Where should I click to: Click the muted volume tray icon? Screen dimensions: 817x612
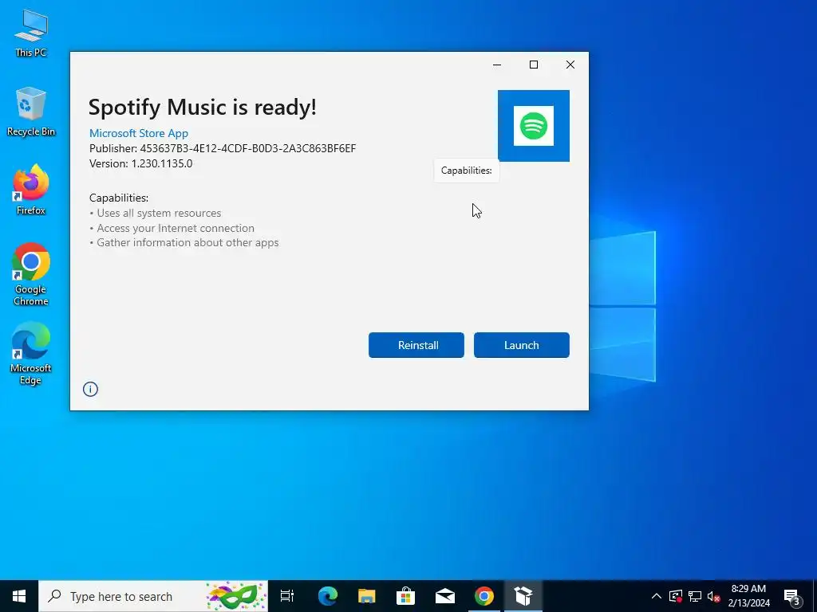tap(713, 596)
